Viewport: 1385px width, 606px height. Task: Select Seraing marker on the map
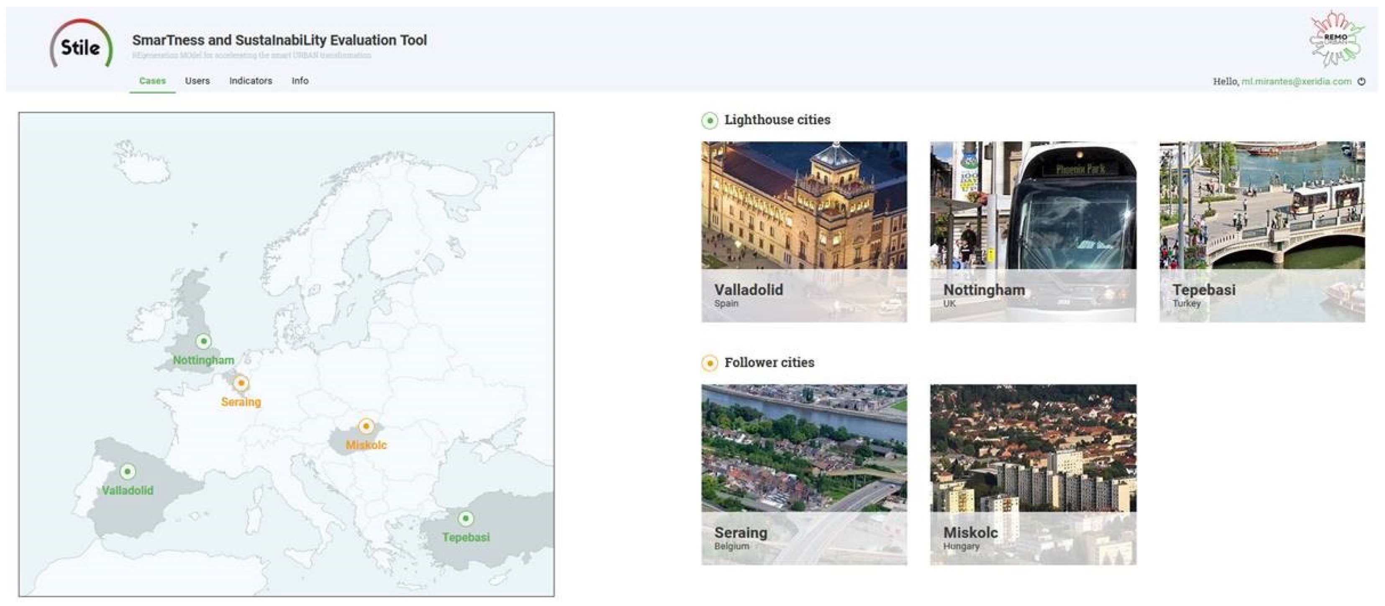(x=241, y=383)
